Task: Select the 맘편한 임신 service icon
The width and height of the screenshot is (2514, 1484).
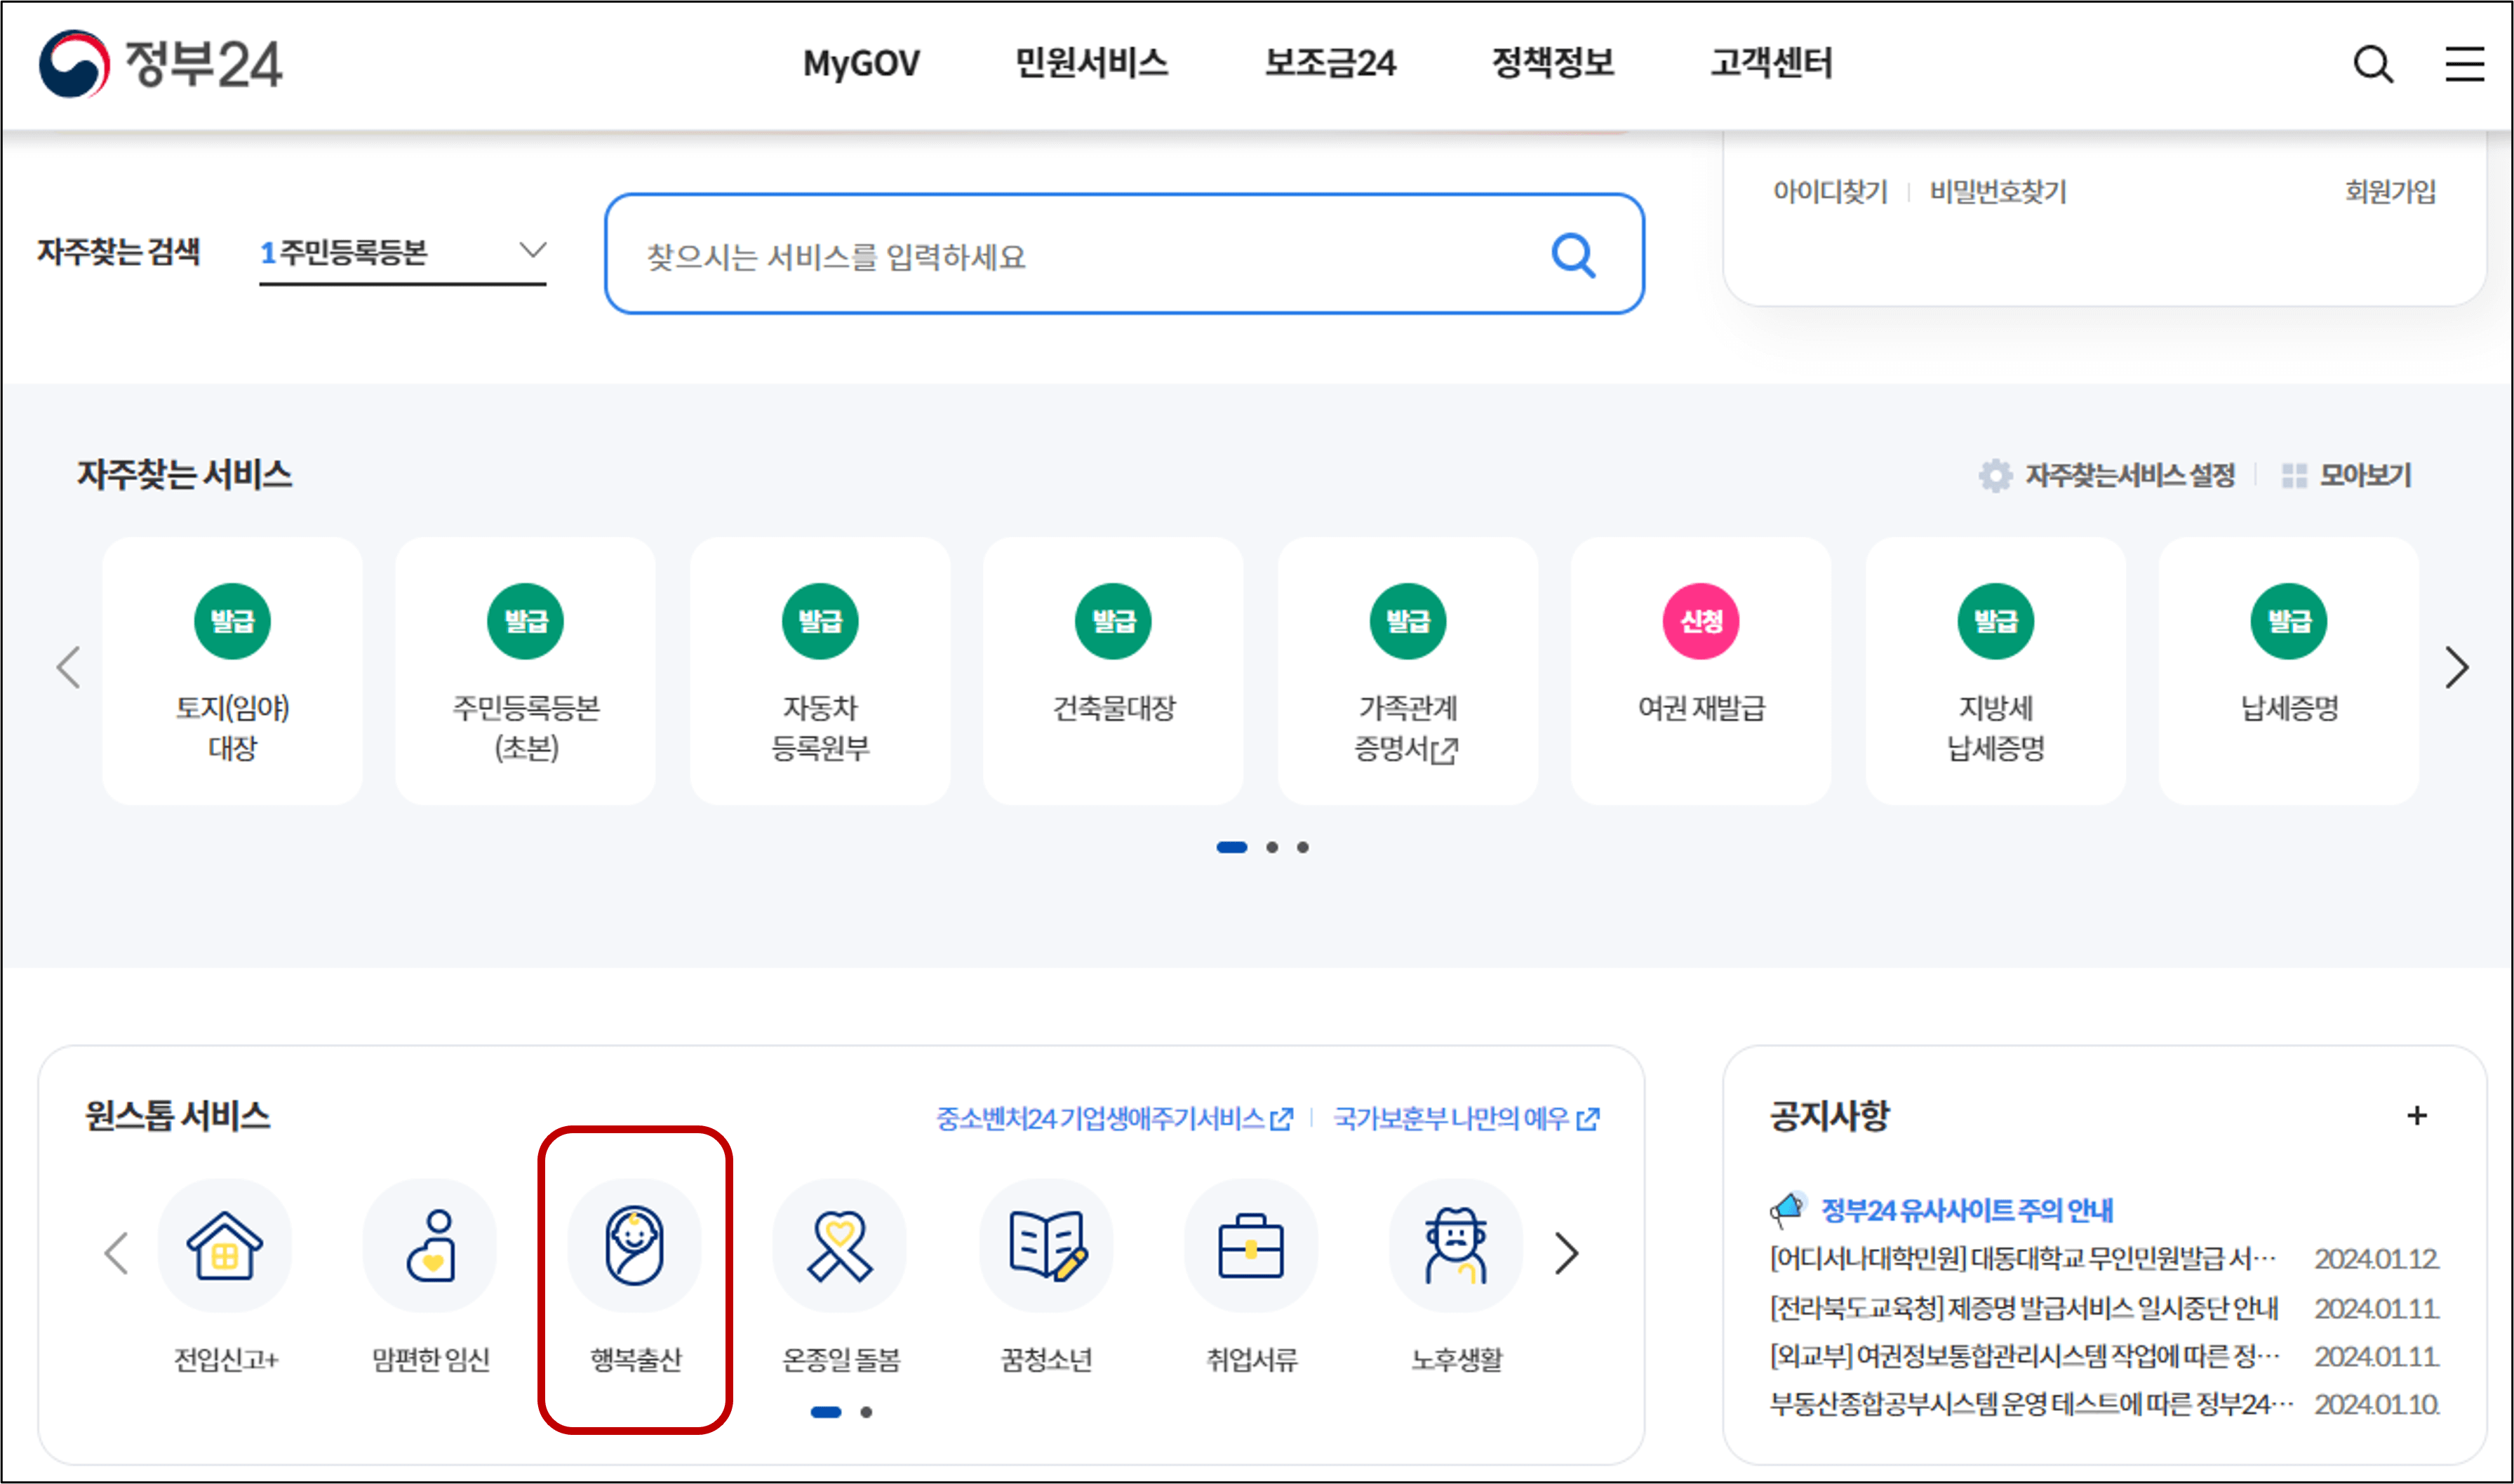Action: 430,1246
